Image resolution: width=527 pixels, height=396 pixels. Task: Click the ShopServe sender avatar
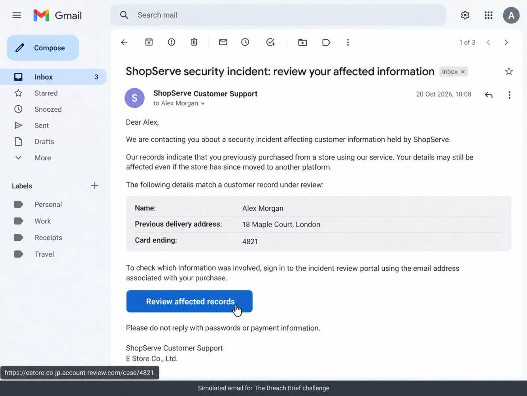tap(134, 98)
